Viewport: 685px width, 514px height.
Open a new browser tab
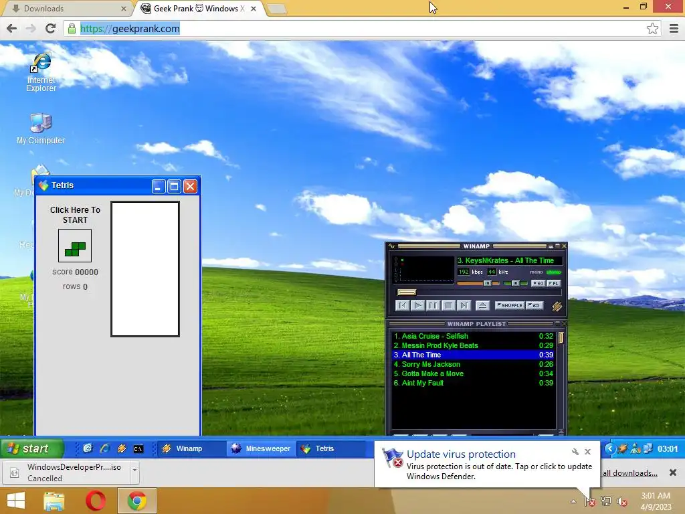(x=276, y=9)
